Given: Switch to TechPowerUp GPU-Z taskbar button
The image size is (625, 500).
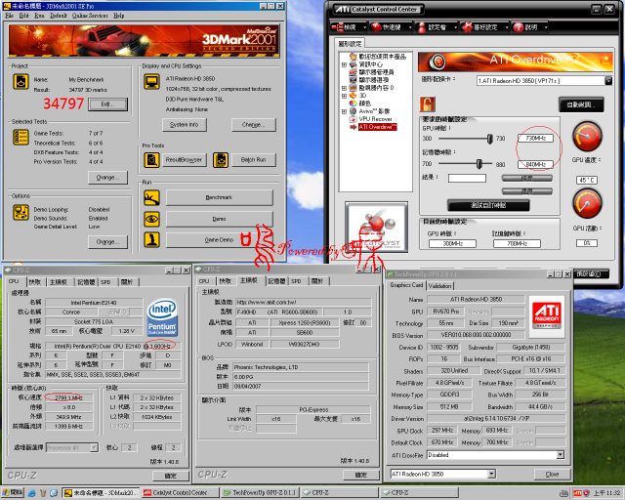Looking at the screenshot, I should point(260,493).
